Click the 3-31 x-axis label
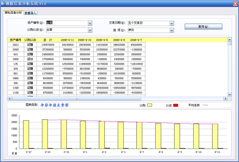Image resolution: width=239 pixels, height=162 pixels. click(x=66, y=152)
